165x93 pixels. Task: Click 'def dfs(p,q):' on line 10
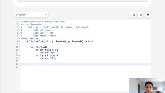[x=39, y=47]
